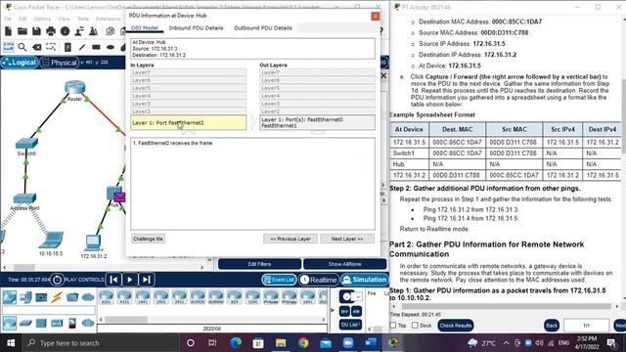Select the Draw Rectangle tool
The width and height of the screenshot is (626, 352).
[96, 47]
